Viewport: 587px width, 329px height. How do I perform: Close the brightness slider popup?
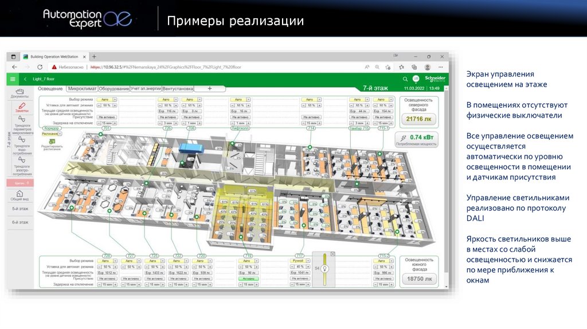(332, 254)
